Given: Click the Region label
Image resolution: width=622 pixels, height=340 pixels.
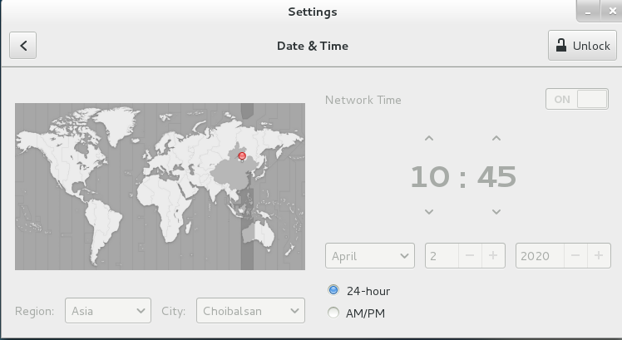Looking at the screenshot, I should (x=35, y=311).
